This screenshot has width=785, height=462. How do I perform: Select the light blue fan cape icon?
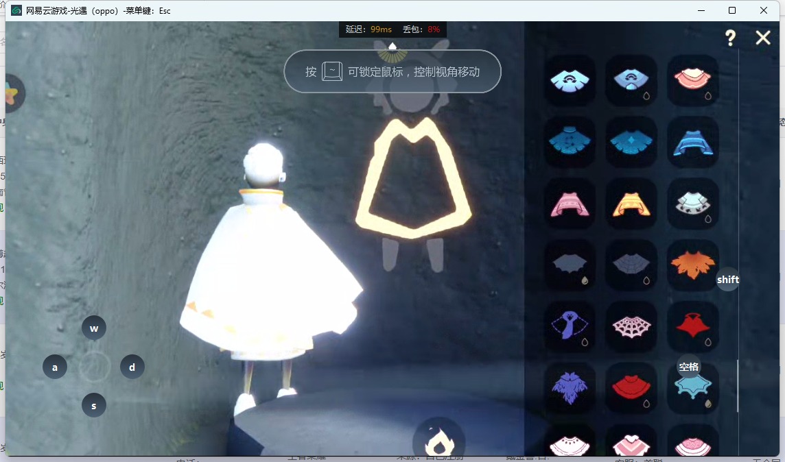(x=570, y=80)
